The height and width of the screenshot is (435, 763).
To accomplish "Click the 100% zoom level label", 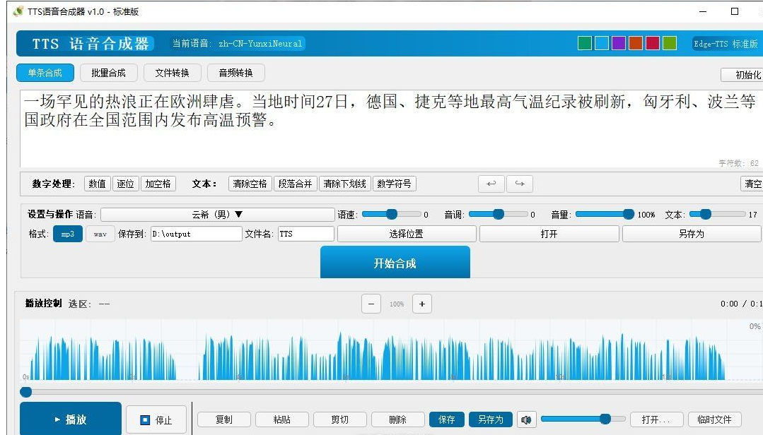I will pyautogui.click(x=397, y=304).
